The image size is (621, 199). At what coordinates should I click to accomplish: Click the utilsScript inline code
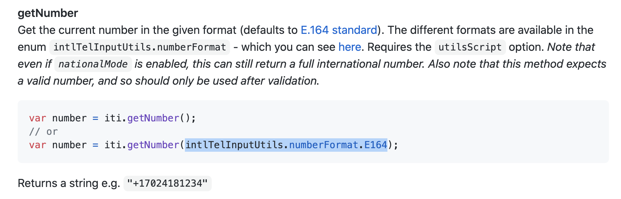[x=470, y=47]
